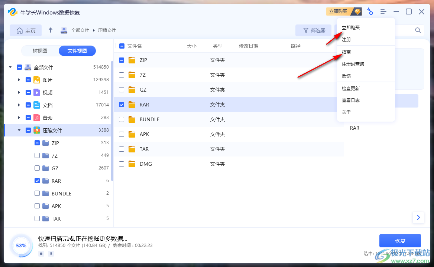
Task: Toggle the 全部文件 tree checkbox
Action: click(19, 67)
